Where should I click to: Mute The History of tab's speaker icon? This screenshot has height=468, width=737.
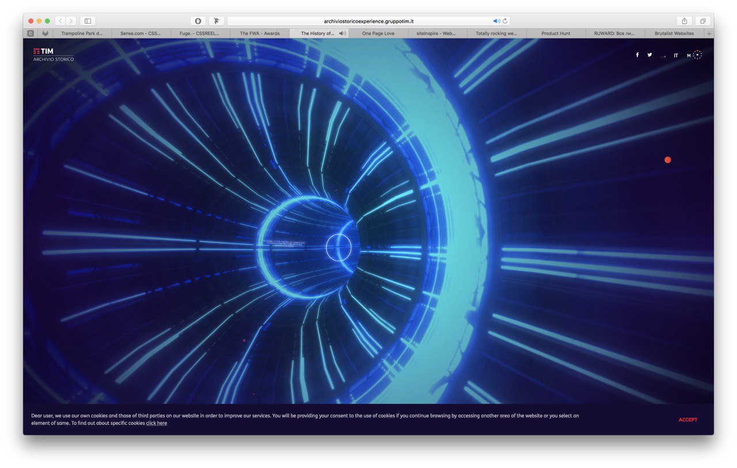pyautogui.click(x=343, y=33)
